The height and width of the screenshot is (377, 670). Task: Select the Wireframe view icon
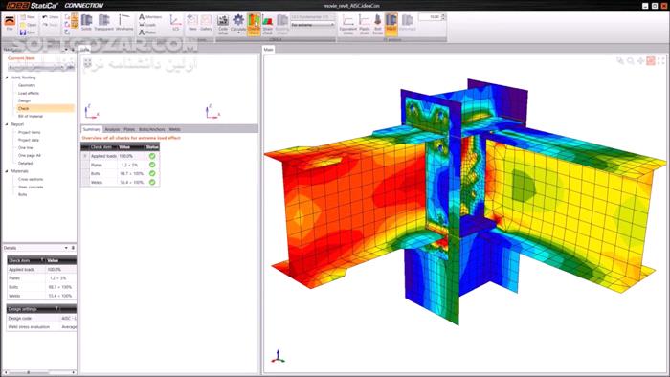click(124, 21)
